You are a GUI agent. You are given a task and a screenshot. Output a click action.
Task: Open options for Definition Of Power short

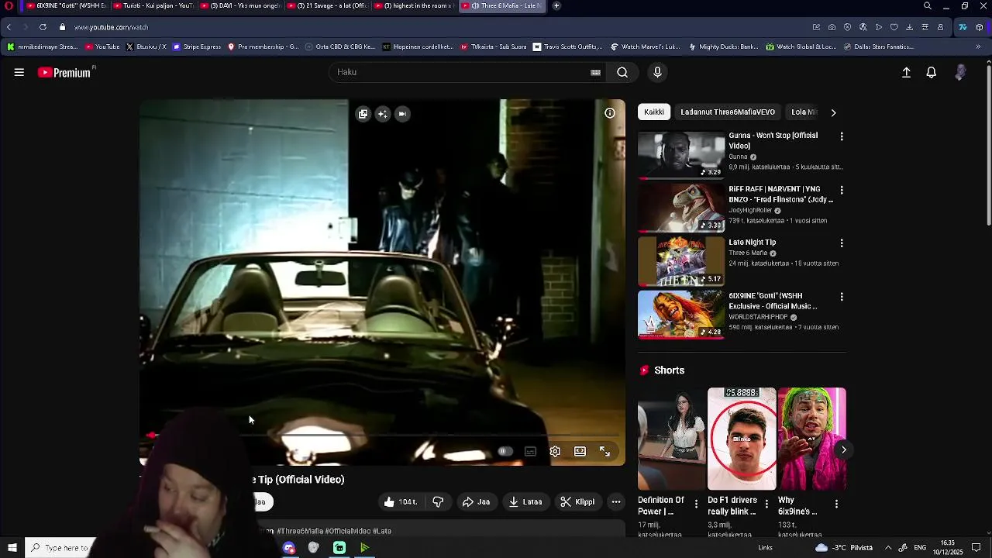coord(696,505)
